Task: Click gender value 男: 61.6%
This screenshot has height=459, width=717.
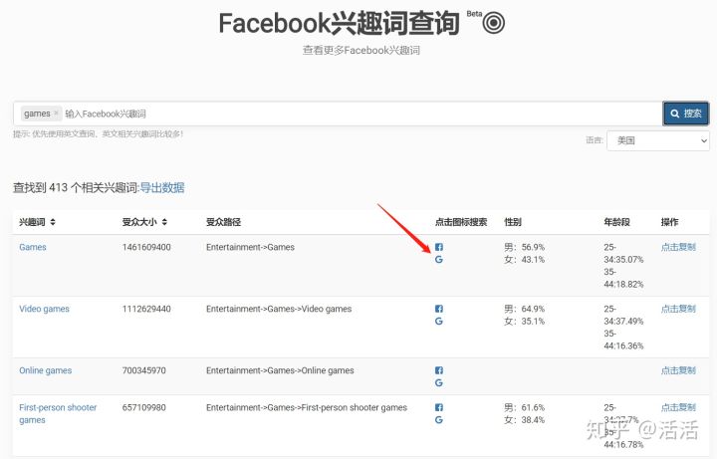Action: click(525, 407)
